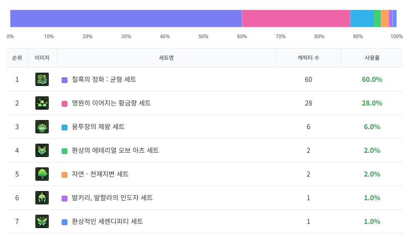The width and height of the screenshot is (411, 238).
Task: Click the swirl icon for 칠흑의 정화 set
Action: pos(42,79)
